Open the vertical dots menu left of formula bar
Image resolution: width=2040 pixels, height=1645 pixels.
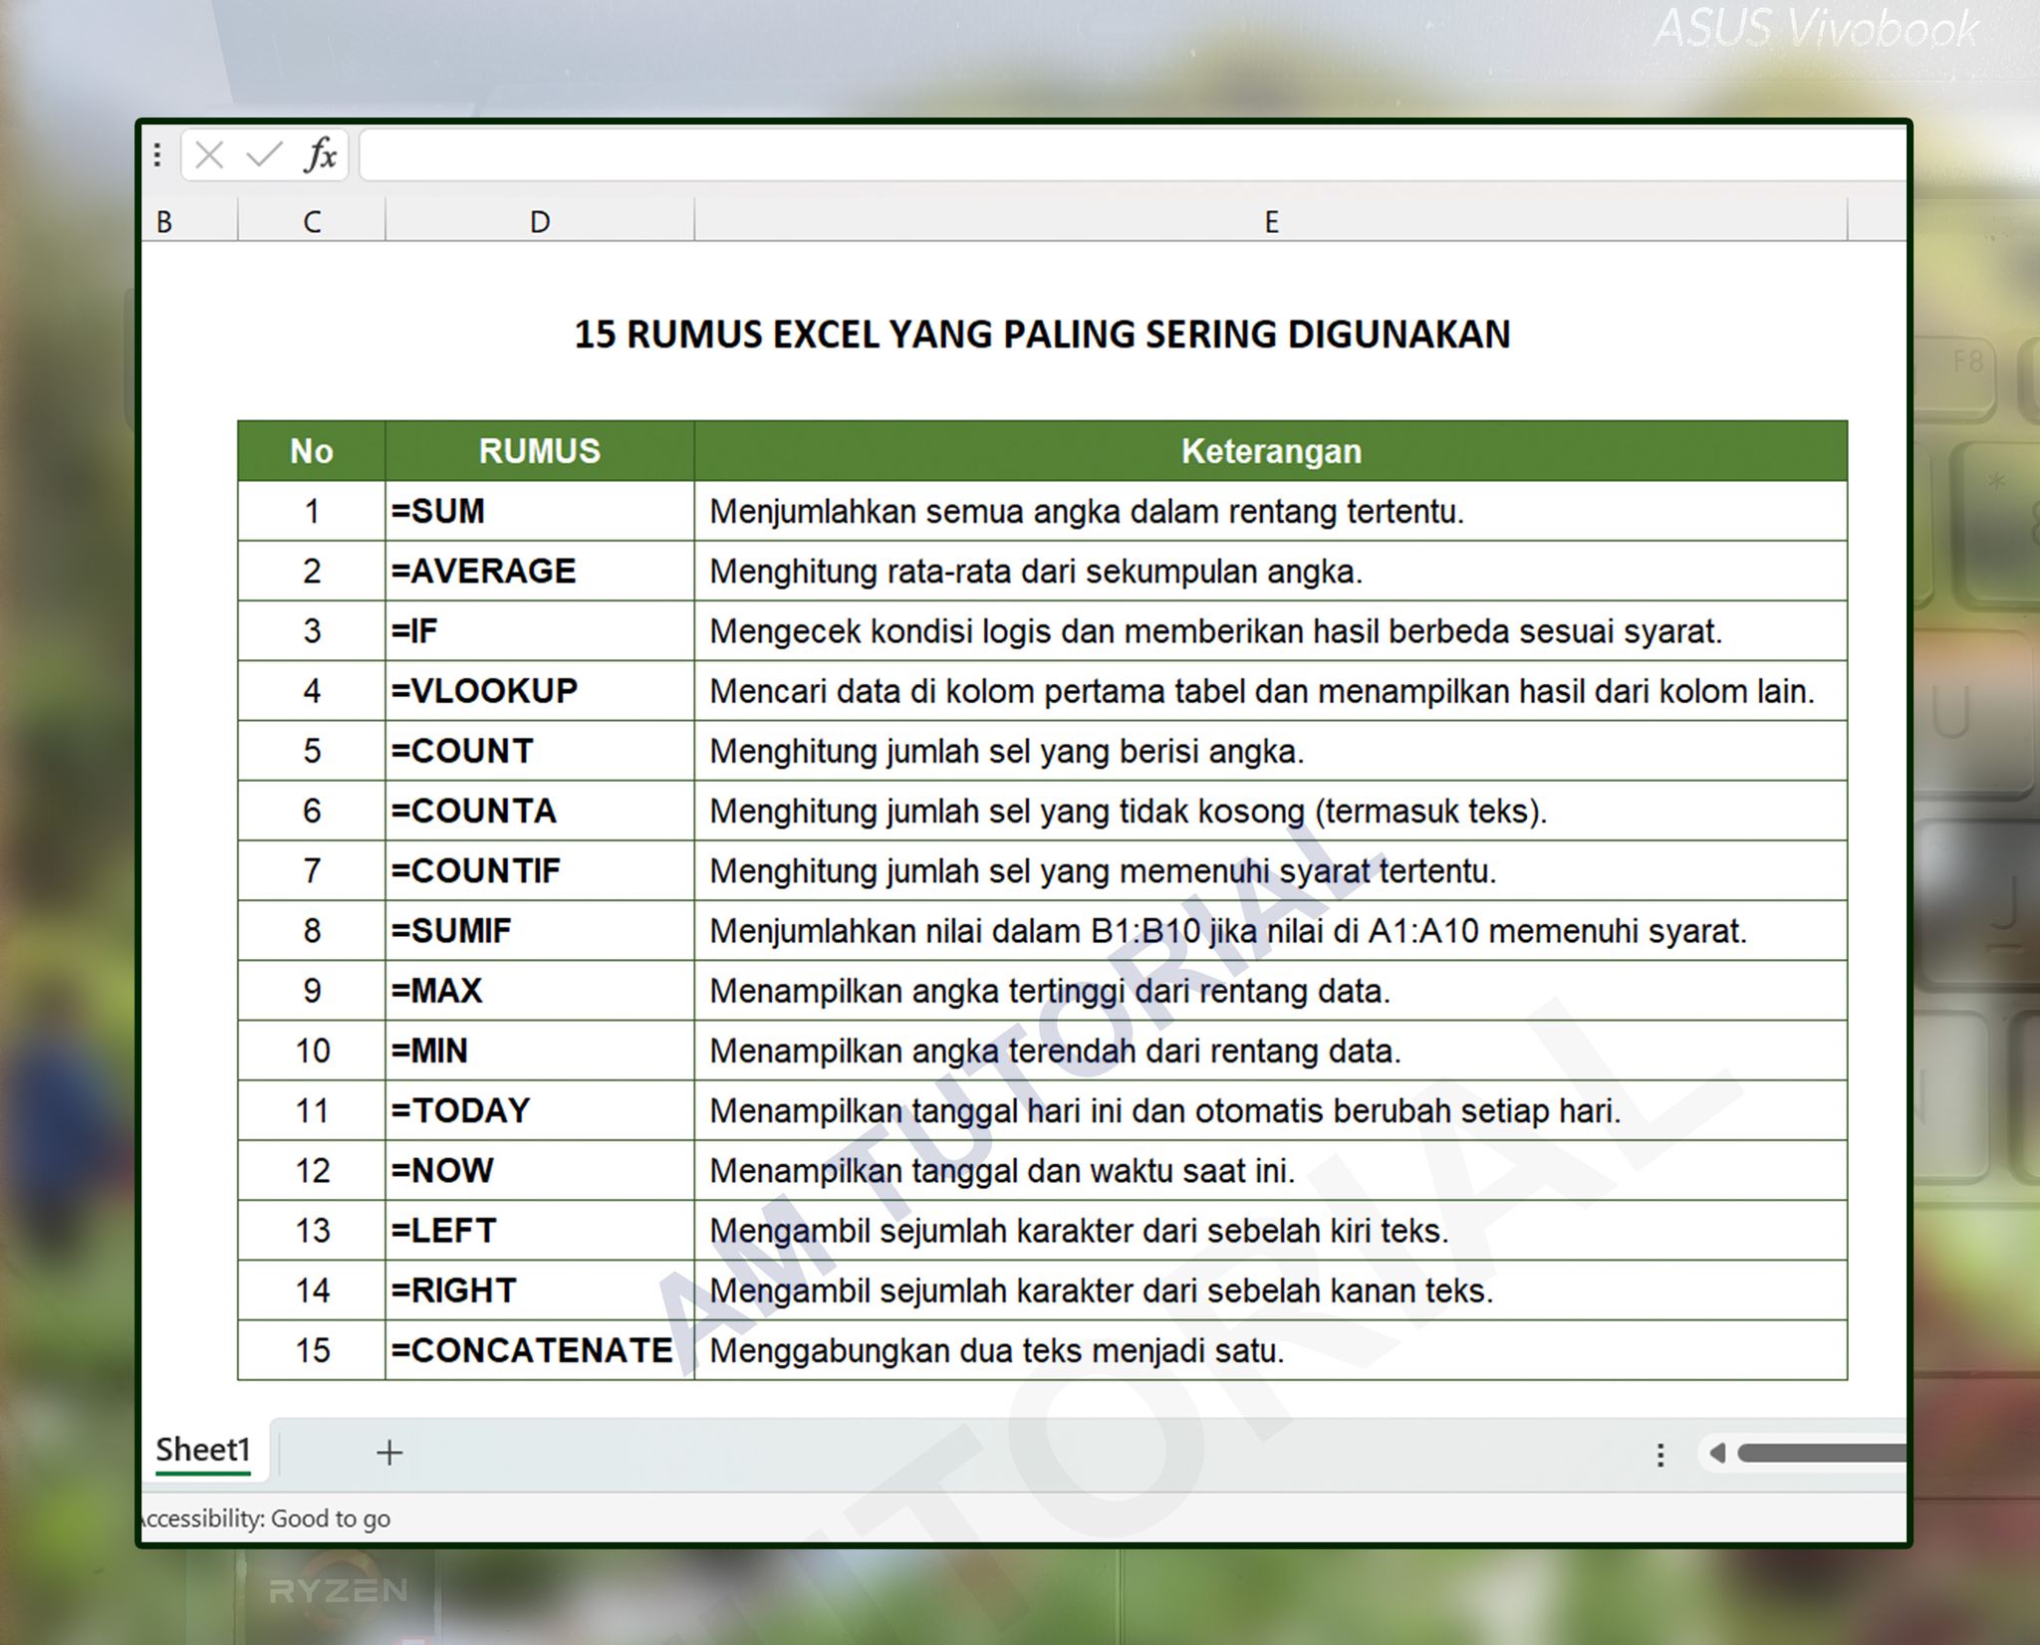[156, 154]
